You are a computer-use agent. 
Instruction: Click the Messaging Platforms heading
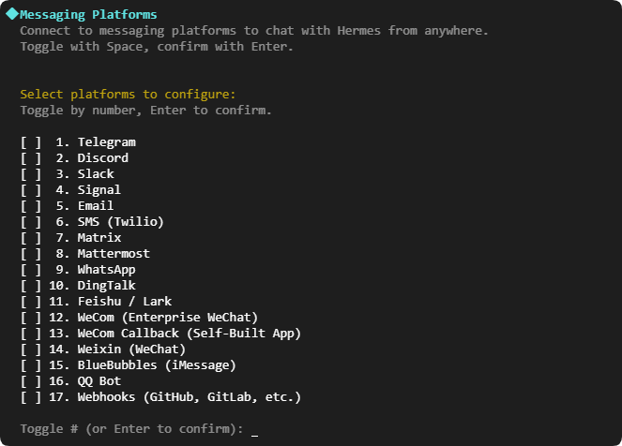pyautogui.click(x=88, y=15)
